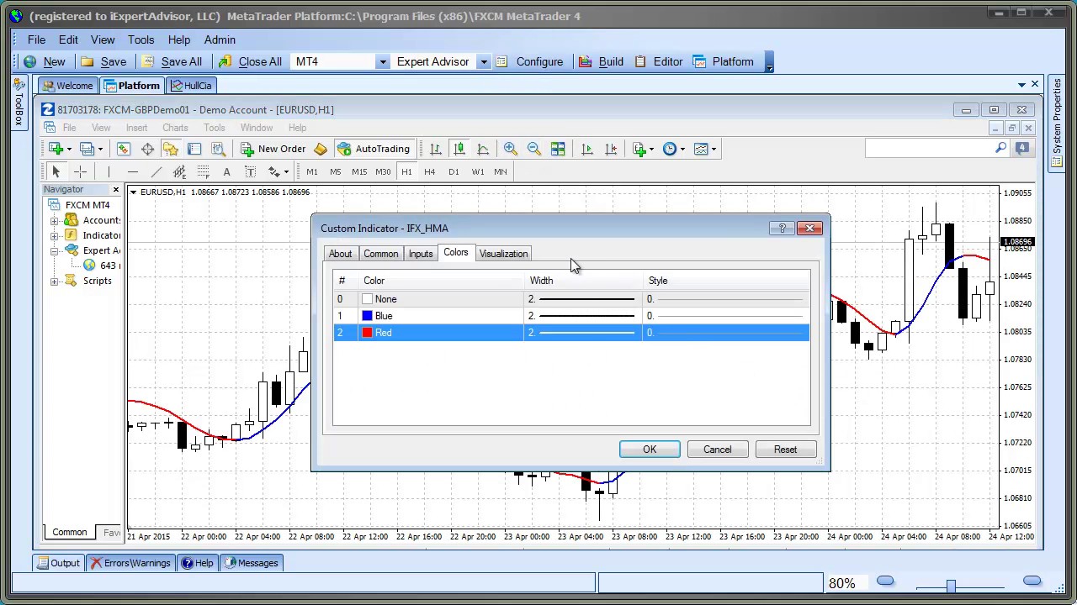Switch to the Inputs tab
Image resolution: width=1077 pixels, height=605 pixels.
coord(421,254)
